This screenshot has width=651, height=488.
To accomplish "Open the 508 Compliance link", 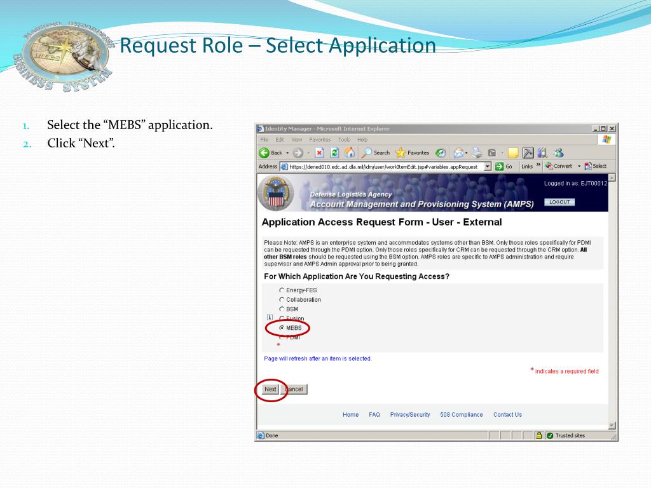I will tap(462, 414).
